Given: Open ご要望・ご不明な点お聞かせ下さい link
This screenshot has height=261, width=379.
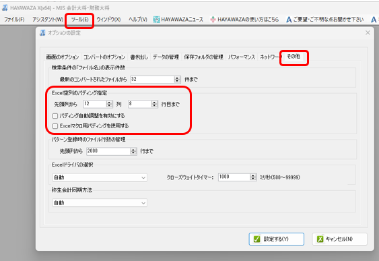Looking at the screenshot, I should [329, 20].
